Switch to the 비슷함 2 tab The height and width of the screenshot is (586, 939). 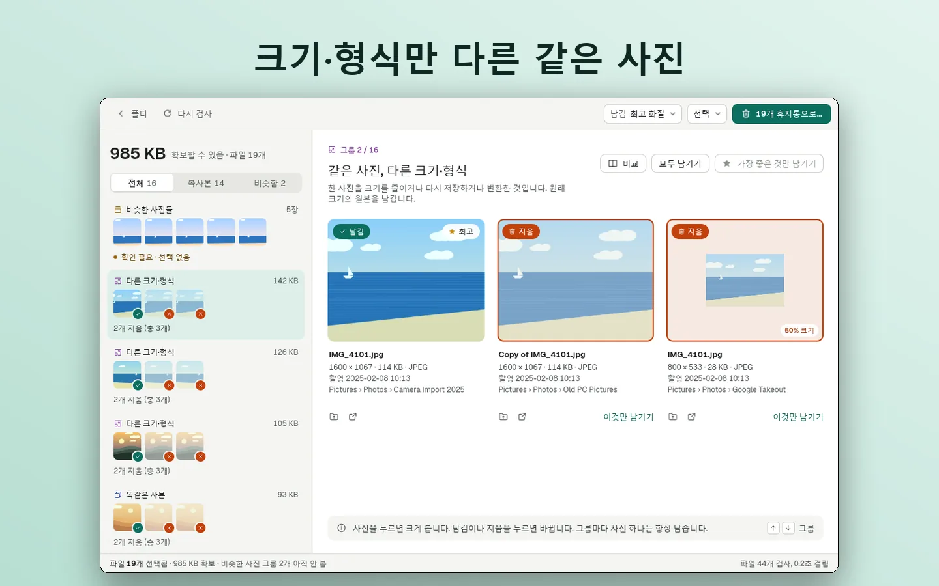269,183
